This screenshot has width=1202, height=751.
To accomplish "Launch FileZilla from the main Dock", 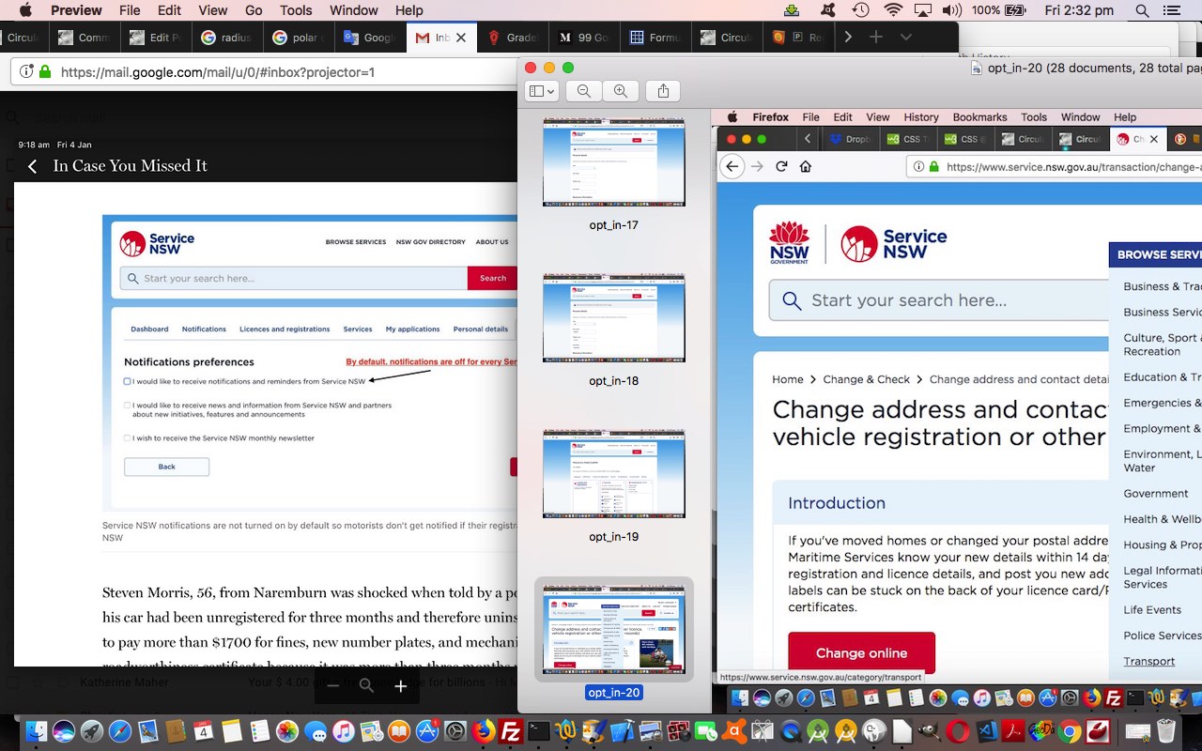I will [512, 731].
